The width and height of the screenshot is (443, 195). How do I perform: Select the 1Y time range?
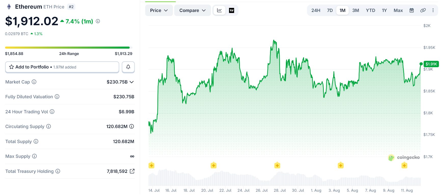pyautogui.click(x=384, y=10)
